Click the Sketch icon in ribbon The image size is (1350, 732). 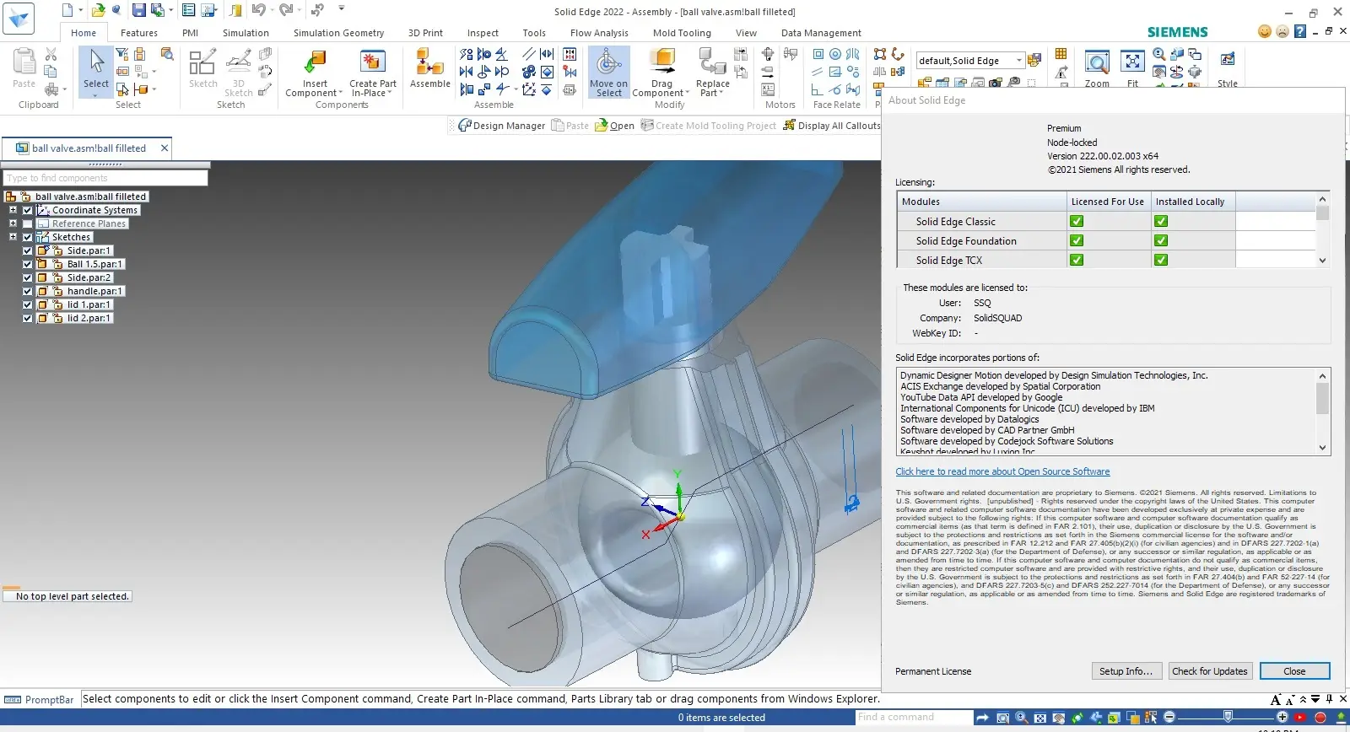click(202, 62)
